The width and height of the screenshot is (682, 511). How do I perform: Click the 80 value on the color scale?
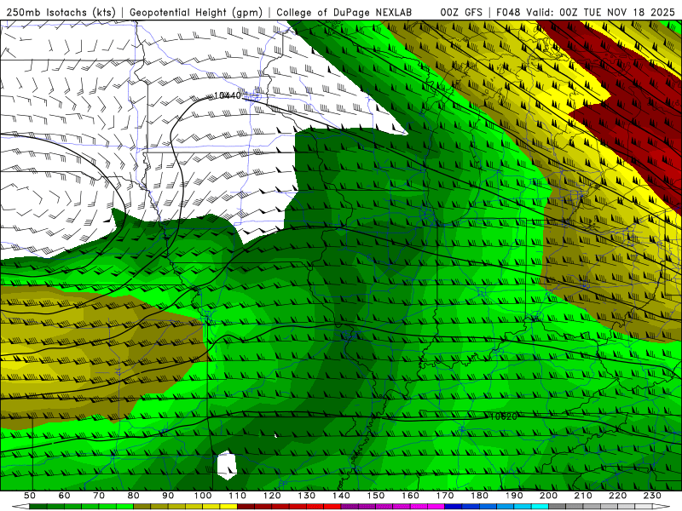click(133, 496)
